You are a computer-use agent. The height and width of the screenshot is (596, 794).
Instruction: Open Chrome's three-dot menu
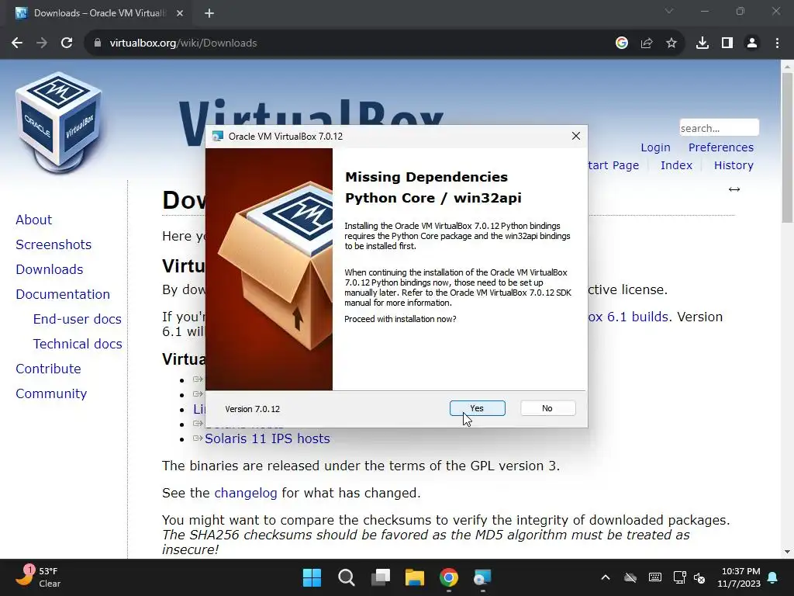pos(777,43)
